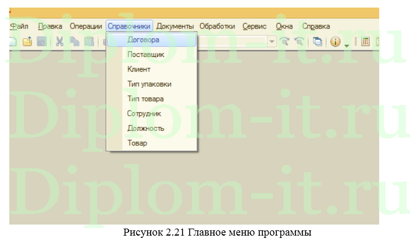Choose Сотрудник from the menu list

coord(144,113)
